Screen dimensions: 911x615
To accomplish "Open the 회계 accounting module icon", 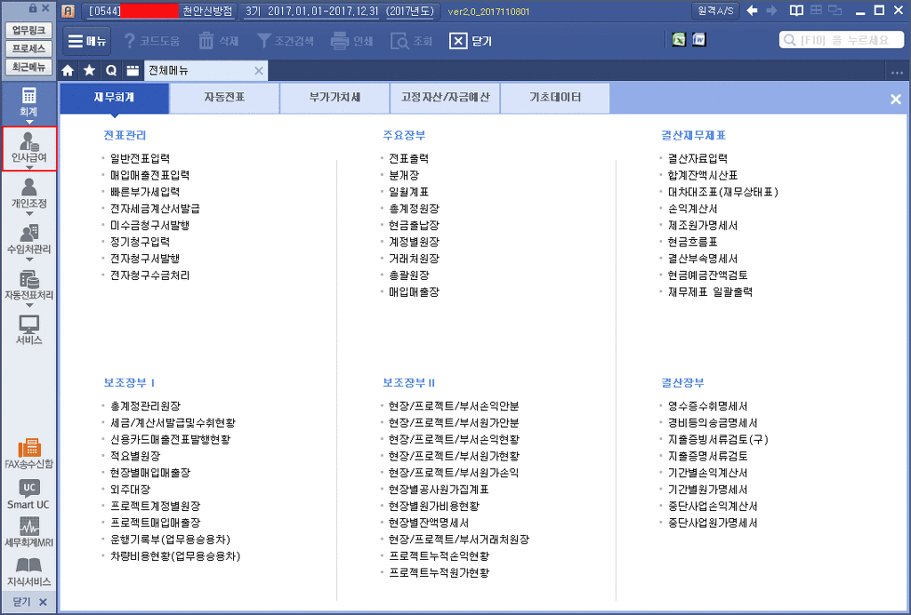I will [x=29, y=101].
